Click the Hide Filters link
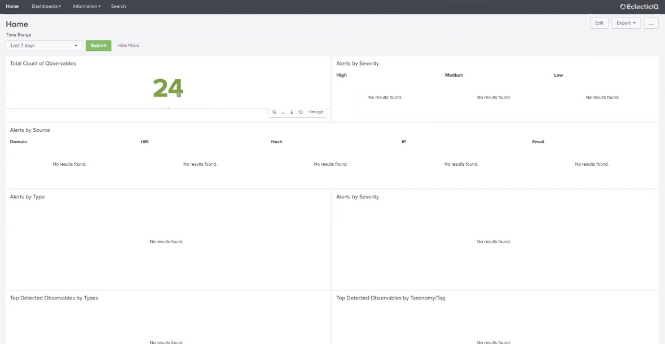This screenshot has height=344, width=665. [129, 46]
